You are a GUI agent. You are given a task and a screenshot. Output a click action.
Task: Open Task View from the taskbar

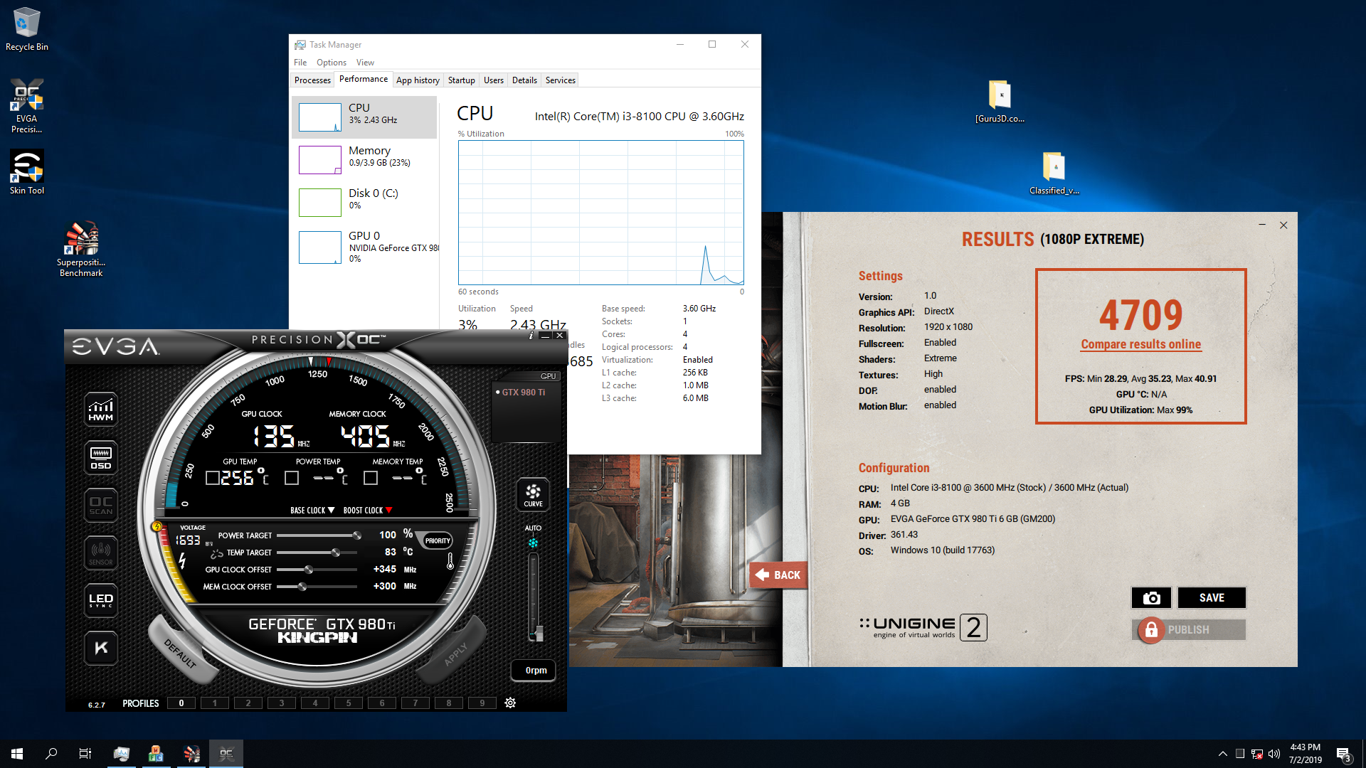pos(85,754)
